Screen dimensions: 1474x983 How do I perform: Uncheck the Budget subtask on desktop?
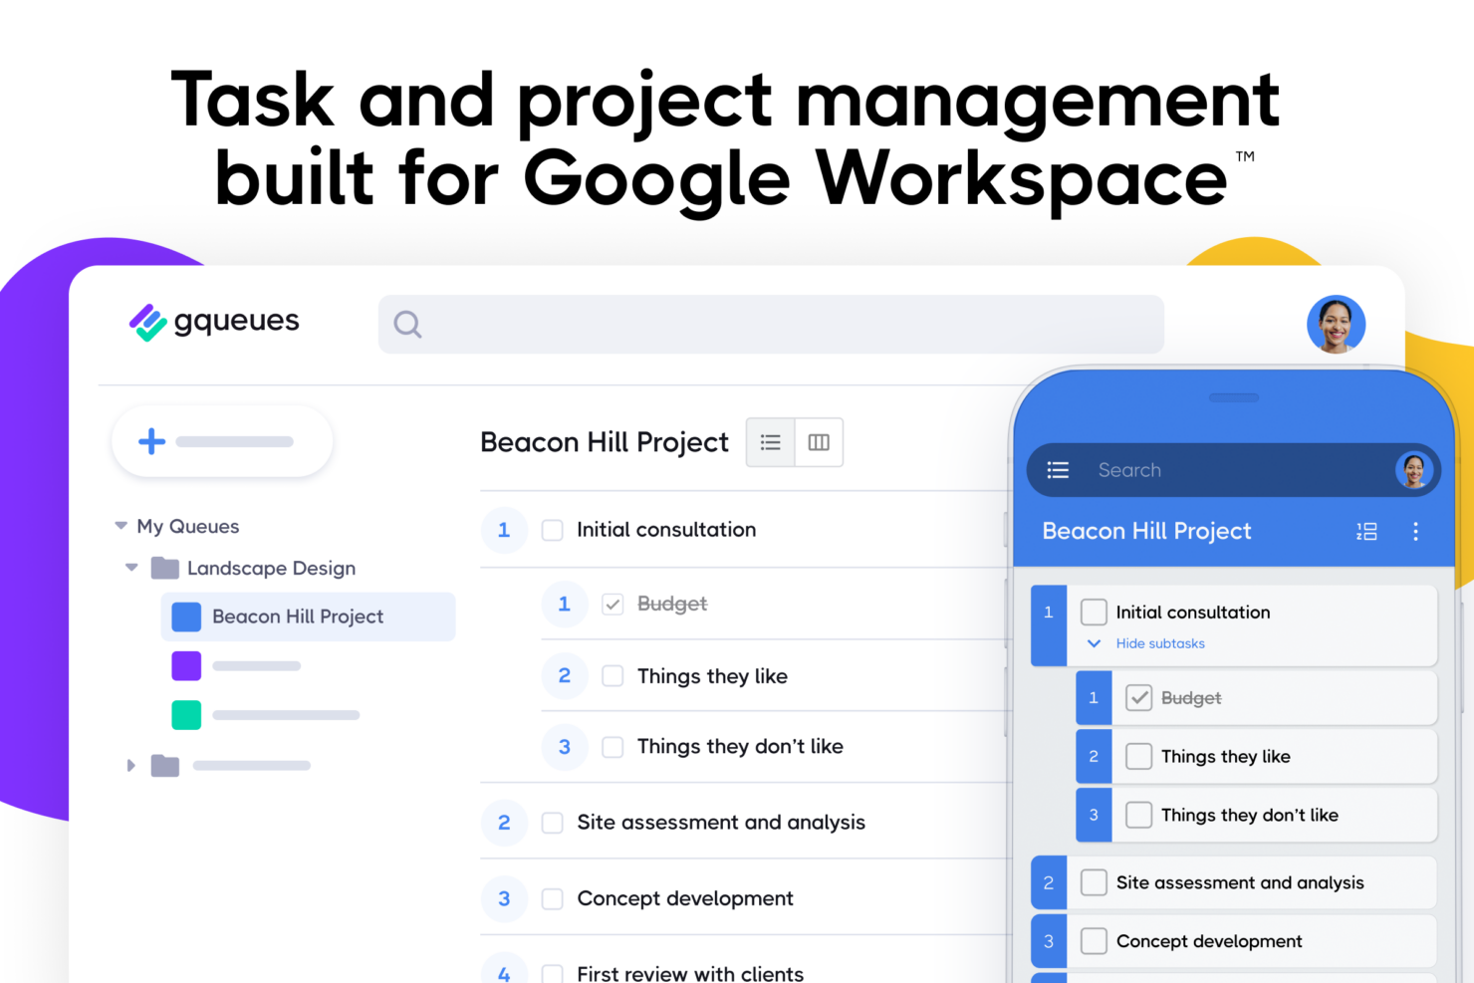613,604
